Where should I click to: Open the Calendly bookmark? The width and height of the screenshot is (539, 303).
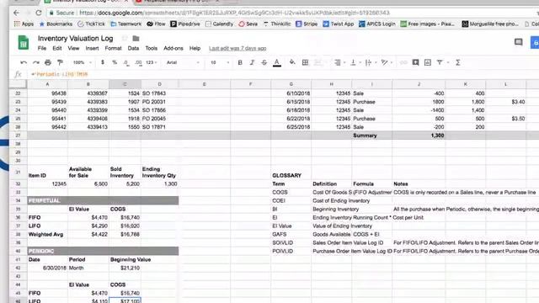click(219, 24)
